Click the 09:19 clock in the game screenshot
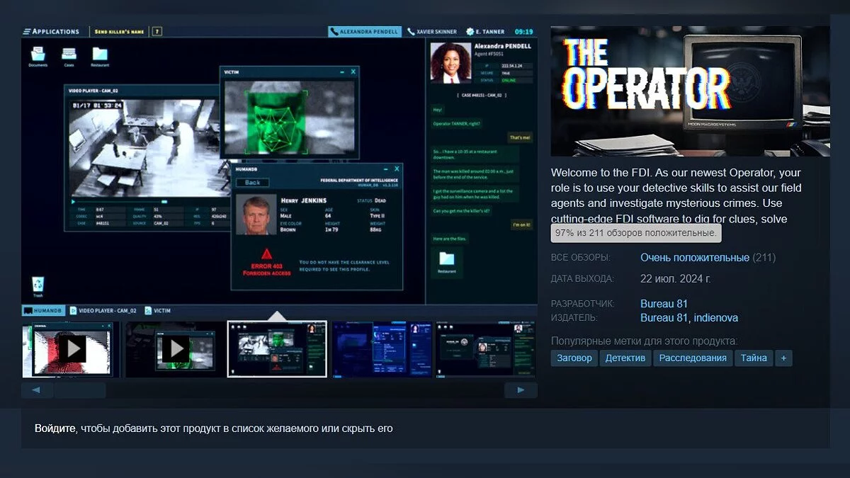 point(523,32)
